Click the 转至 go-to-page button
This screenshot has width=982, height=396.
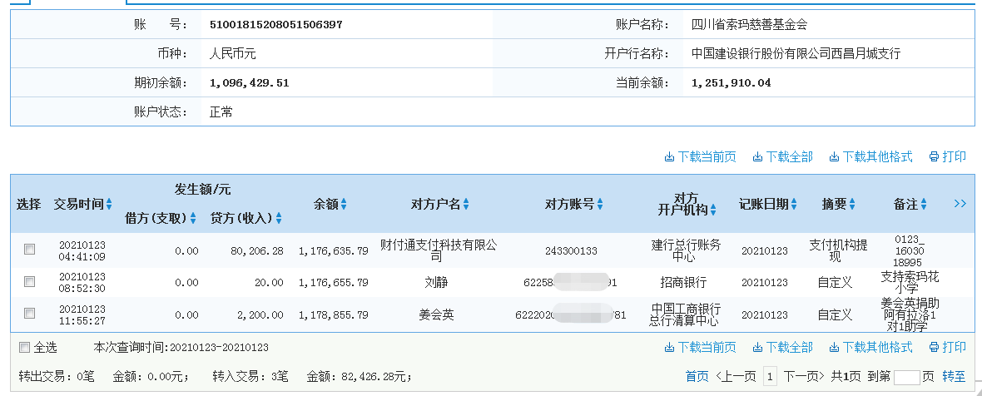(x=954, y=377)
